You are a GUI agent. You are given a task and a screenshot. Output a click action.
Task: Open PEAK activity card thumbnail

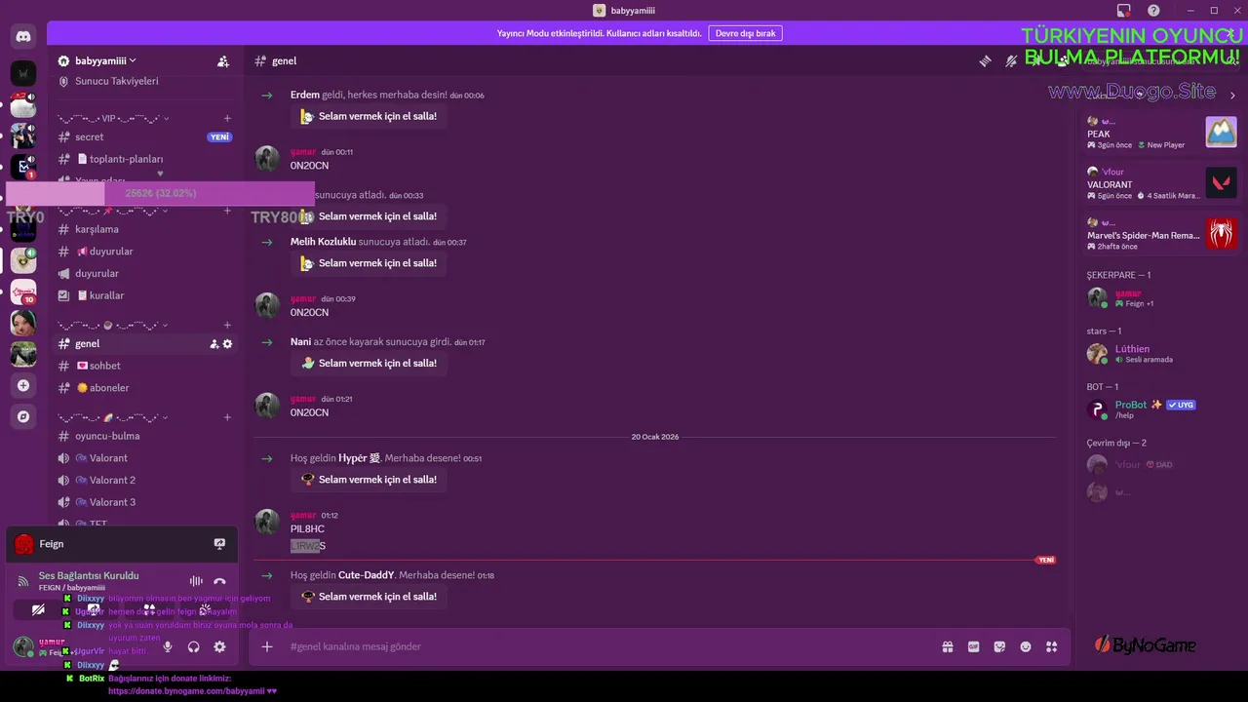(1221, 132)
